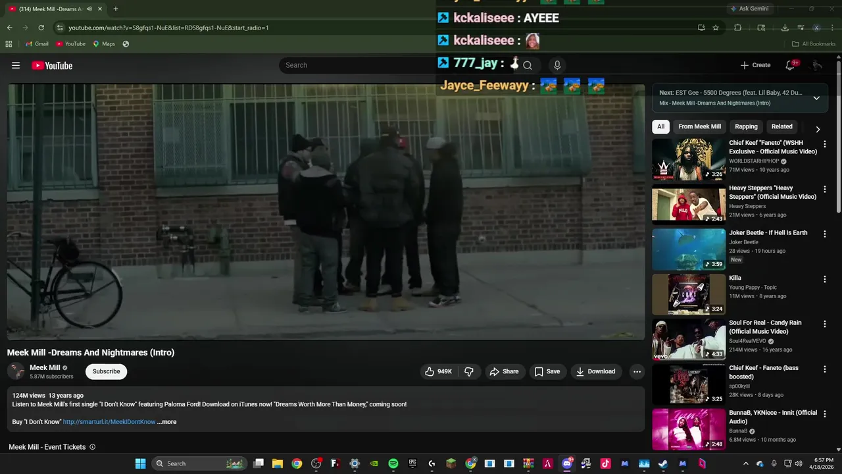Expand the mix playlist panel chevron
The height and width of the screenshot is (474, 842).
pos(816,98)
